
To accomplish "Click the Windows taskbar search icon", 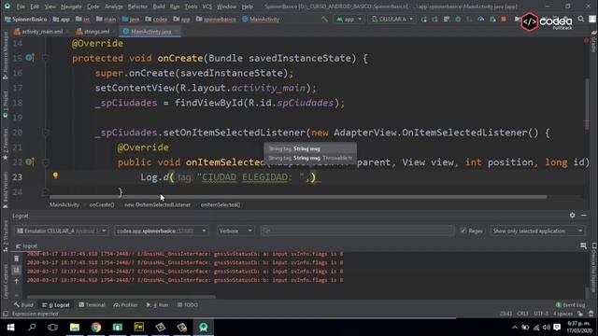I will (32, 328).
